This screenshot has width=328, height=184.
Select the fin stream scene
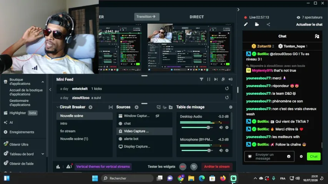85,131
